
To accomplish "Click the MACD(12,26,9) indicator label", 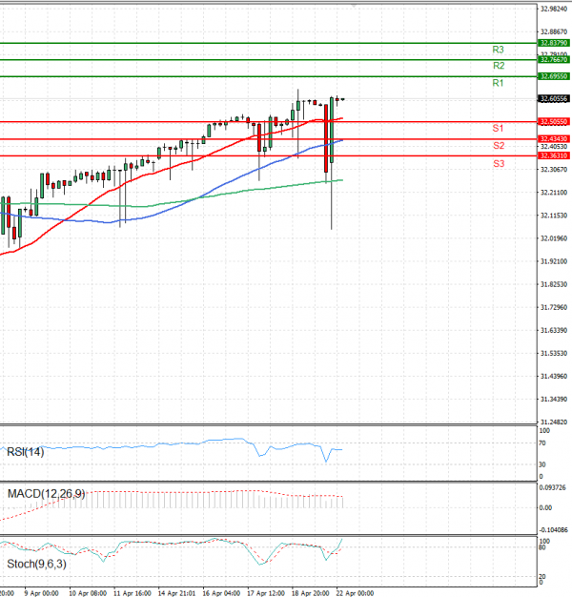I will (46, 494).
